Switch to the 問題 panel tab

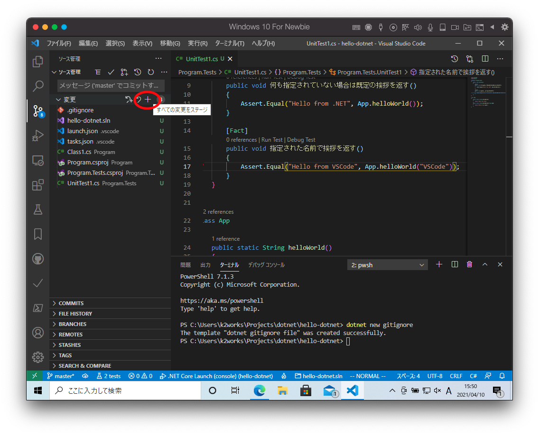tap(186, 265)
